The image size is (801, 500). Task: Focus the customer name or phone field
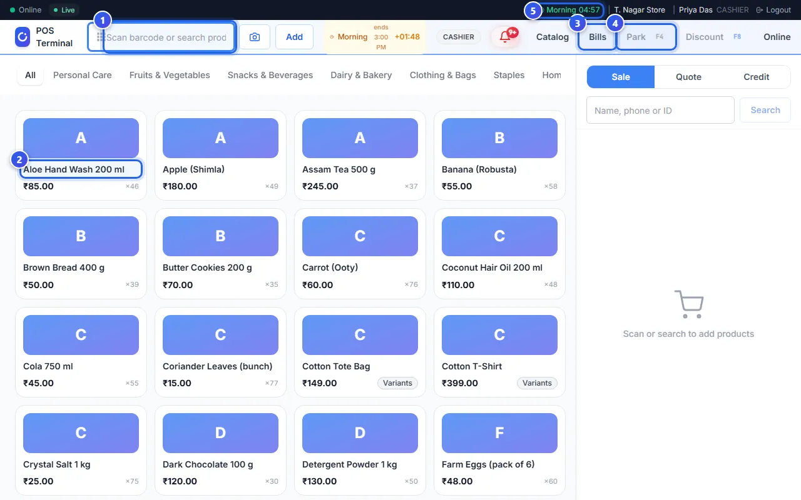[660, 110]
